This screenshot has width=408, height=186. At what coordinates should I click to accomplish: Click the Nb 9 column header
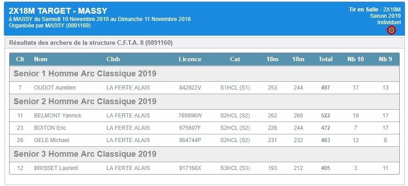point(386,59)
